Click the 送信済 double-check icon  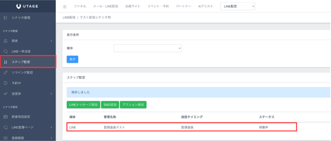coord(6,94)
